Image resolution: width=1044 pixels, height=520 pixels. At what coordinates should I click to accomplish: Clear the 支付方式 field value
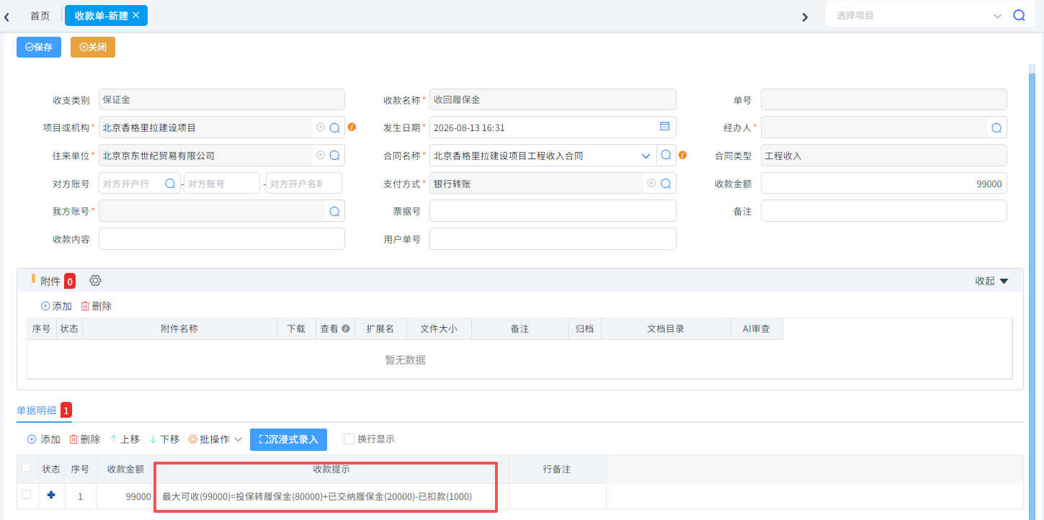pyautogui.click(x=651, y=183)
